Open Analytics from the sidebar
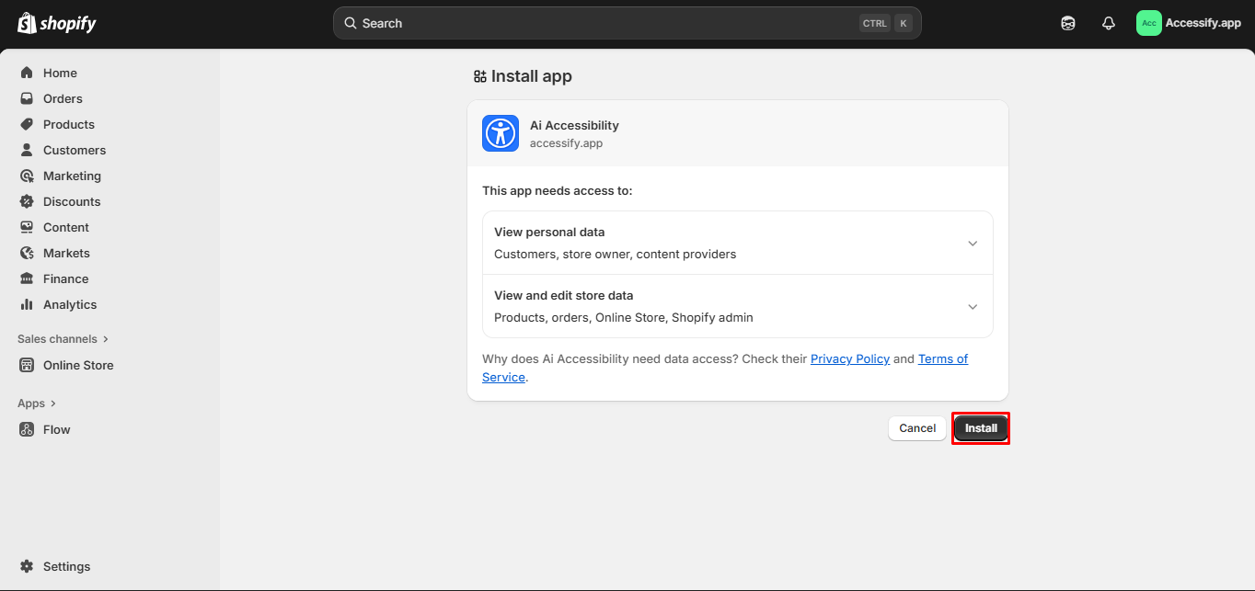The width and height of the screenshot is (1255, 591). 69,304
